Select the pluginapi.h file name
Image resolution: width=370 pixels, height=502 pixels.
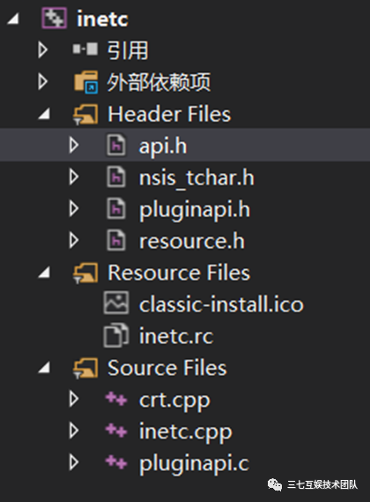point(195,211)
